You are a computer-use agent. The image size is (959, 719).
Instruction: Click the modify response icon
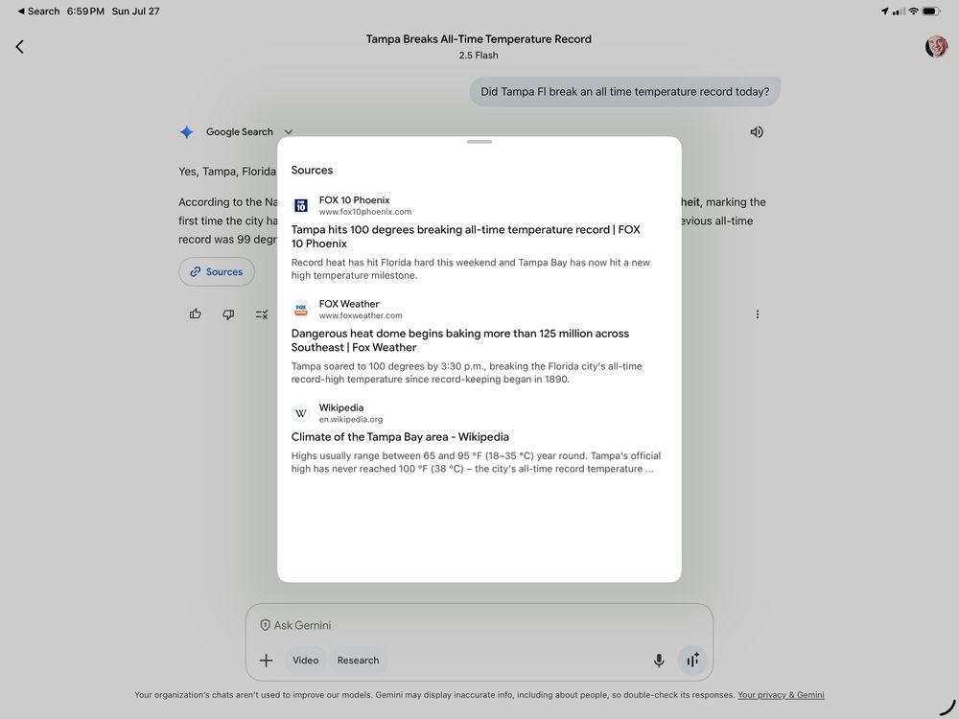click(261, 314)
